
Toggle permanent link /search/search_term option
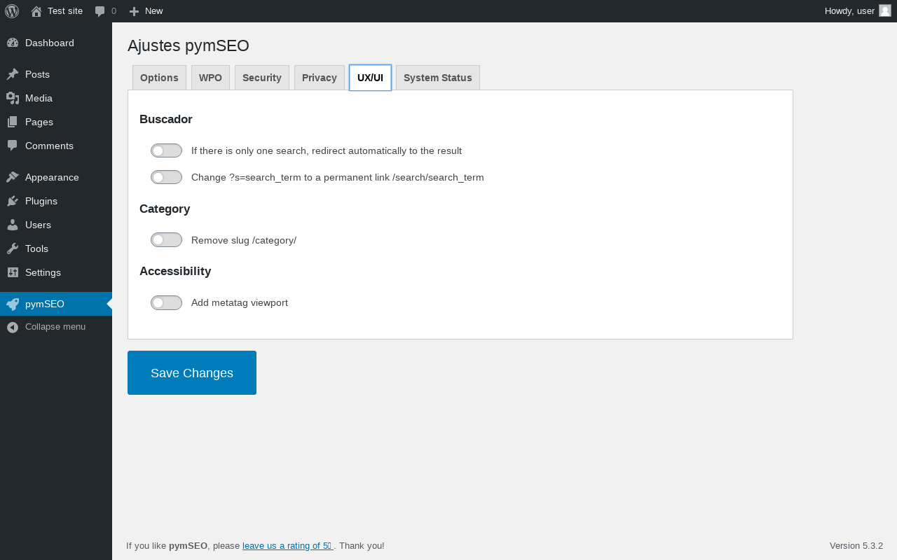pos(166,177)
